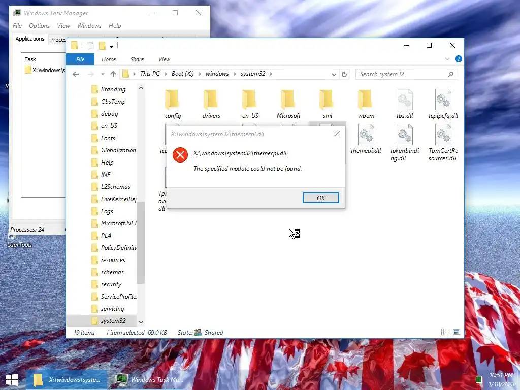The width and height of the screenshot is (520, 390).
Task: Expand the Boot (X:) breadcrumb chevron
Action: (x=200, y=74)
